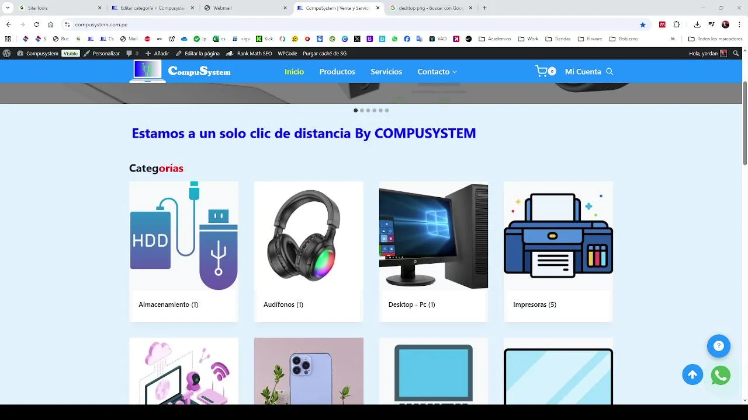Screen dimensions: 748x420
Task: Select the first slider pagination dot
Action: [355, 110]
